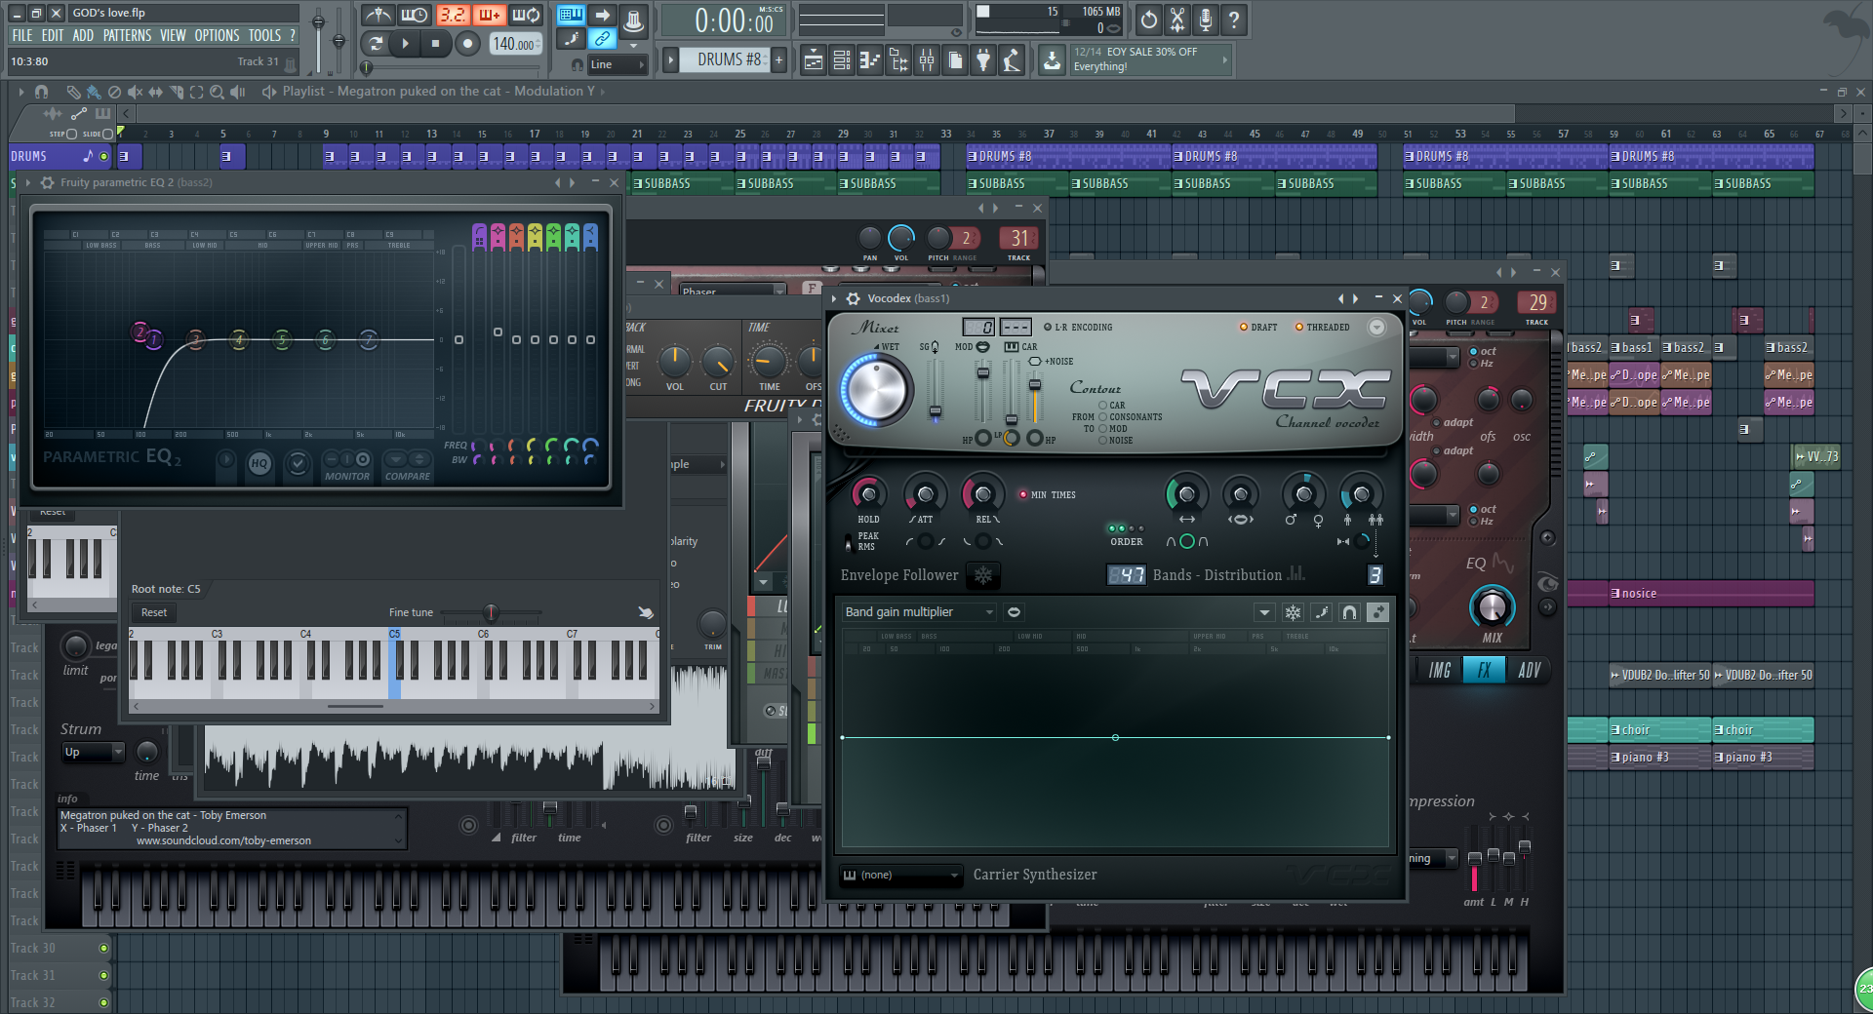Open the plugin picker plug icon
The height and width of the screenshot is (1014, 1873).
coord(983,61)
